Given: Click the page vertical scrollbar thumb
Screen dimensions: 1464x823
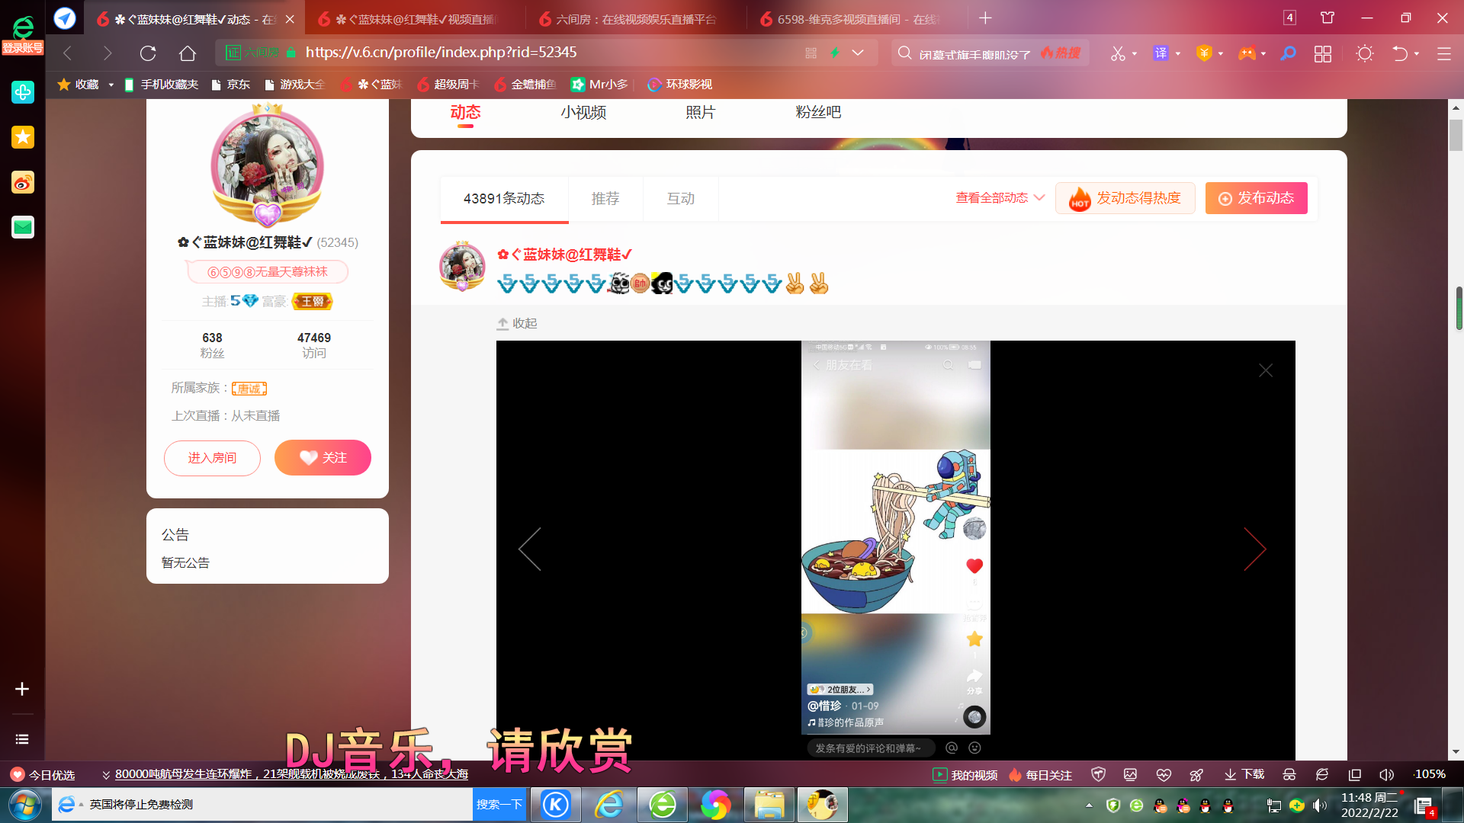Looking at the screenshot, I should (1456, 136).
